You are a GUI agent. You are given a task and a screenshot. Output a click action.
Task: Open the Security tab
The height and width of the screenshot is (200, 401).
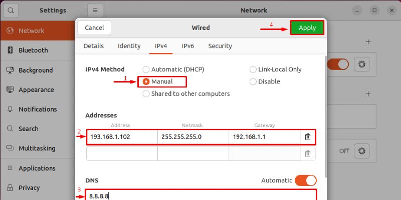pos(220,46)
